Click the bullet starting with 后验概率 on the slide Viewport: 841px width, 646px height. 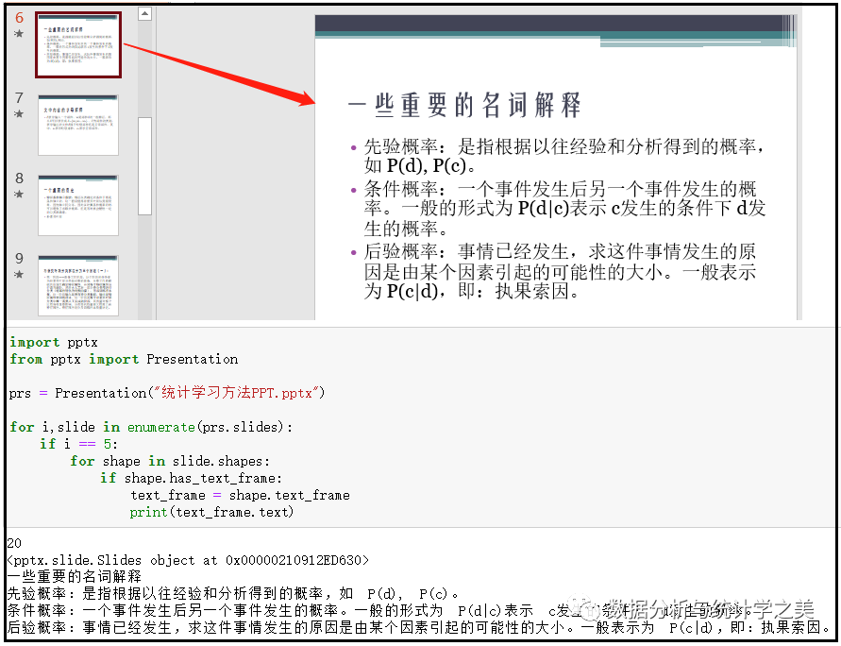[555, 271]
